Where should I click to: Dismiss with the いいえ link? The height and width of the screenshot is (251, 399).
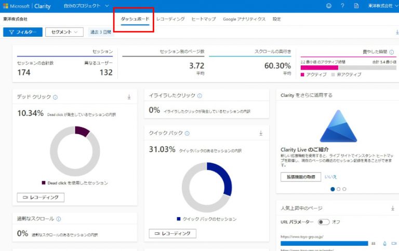(330, 177)
